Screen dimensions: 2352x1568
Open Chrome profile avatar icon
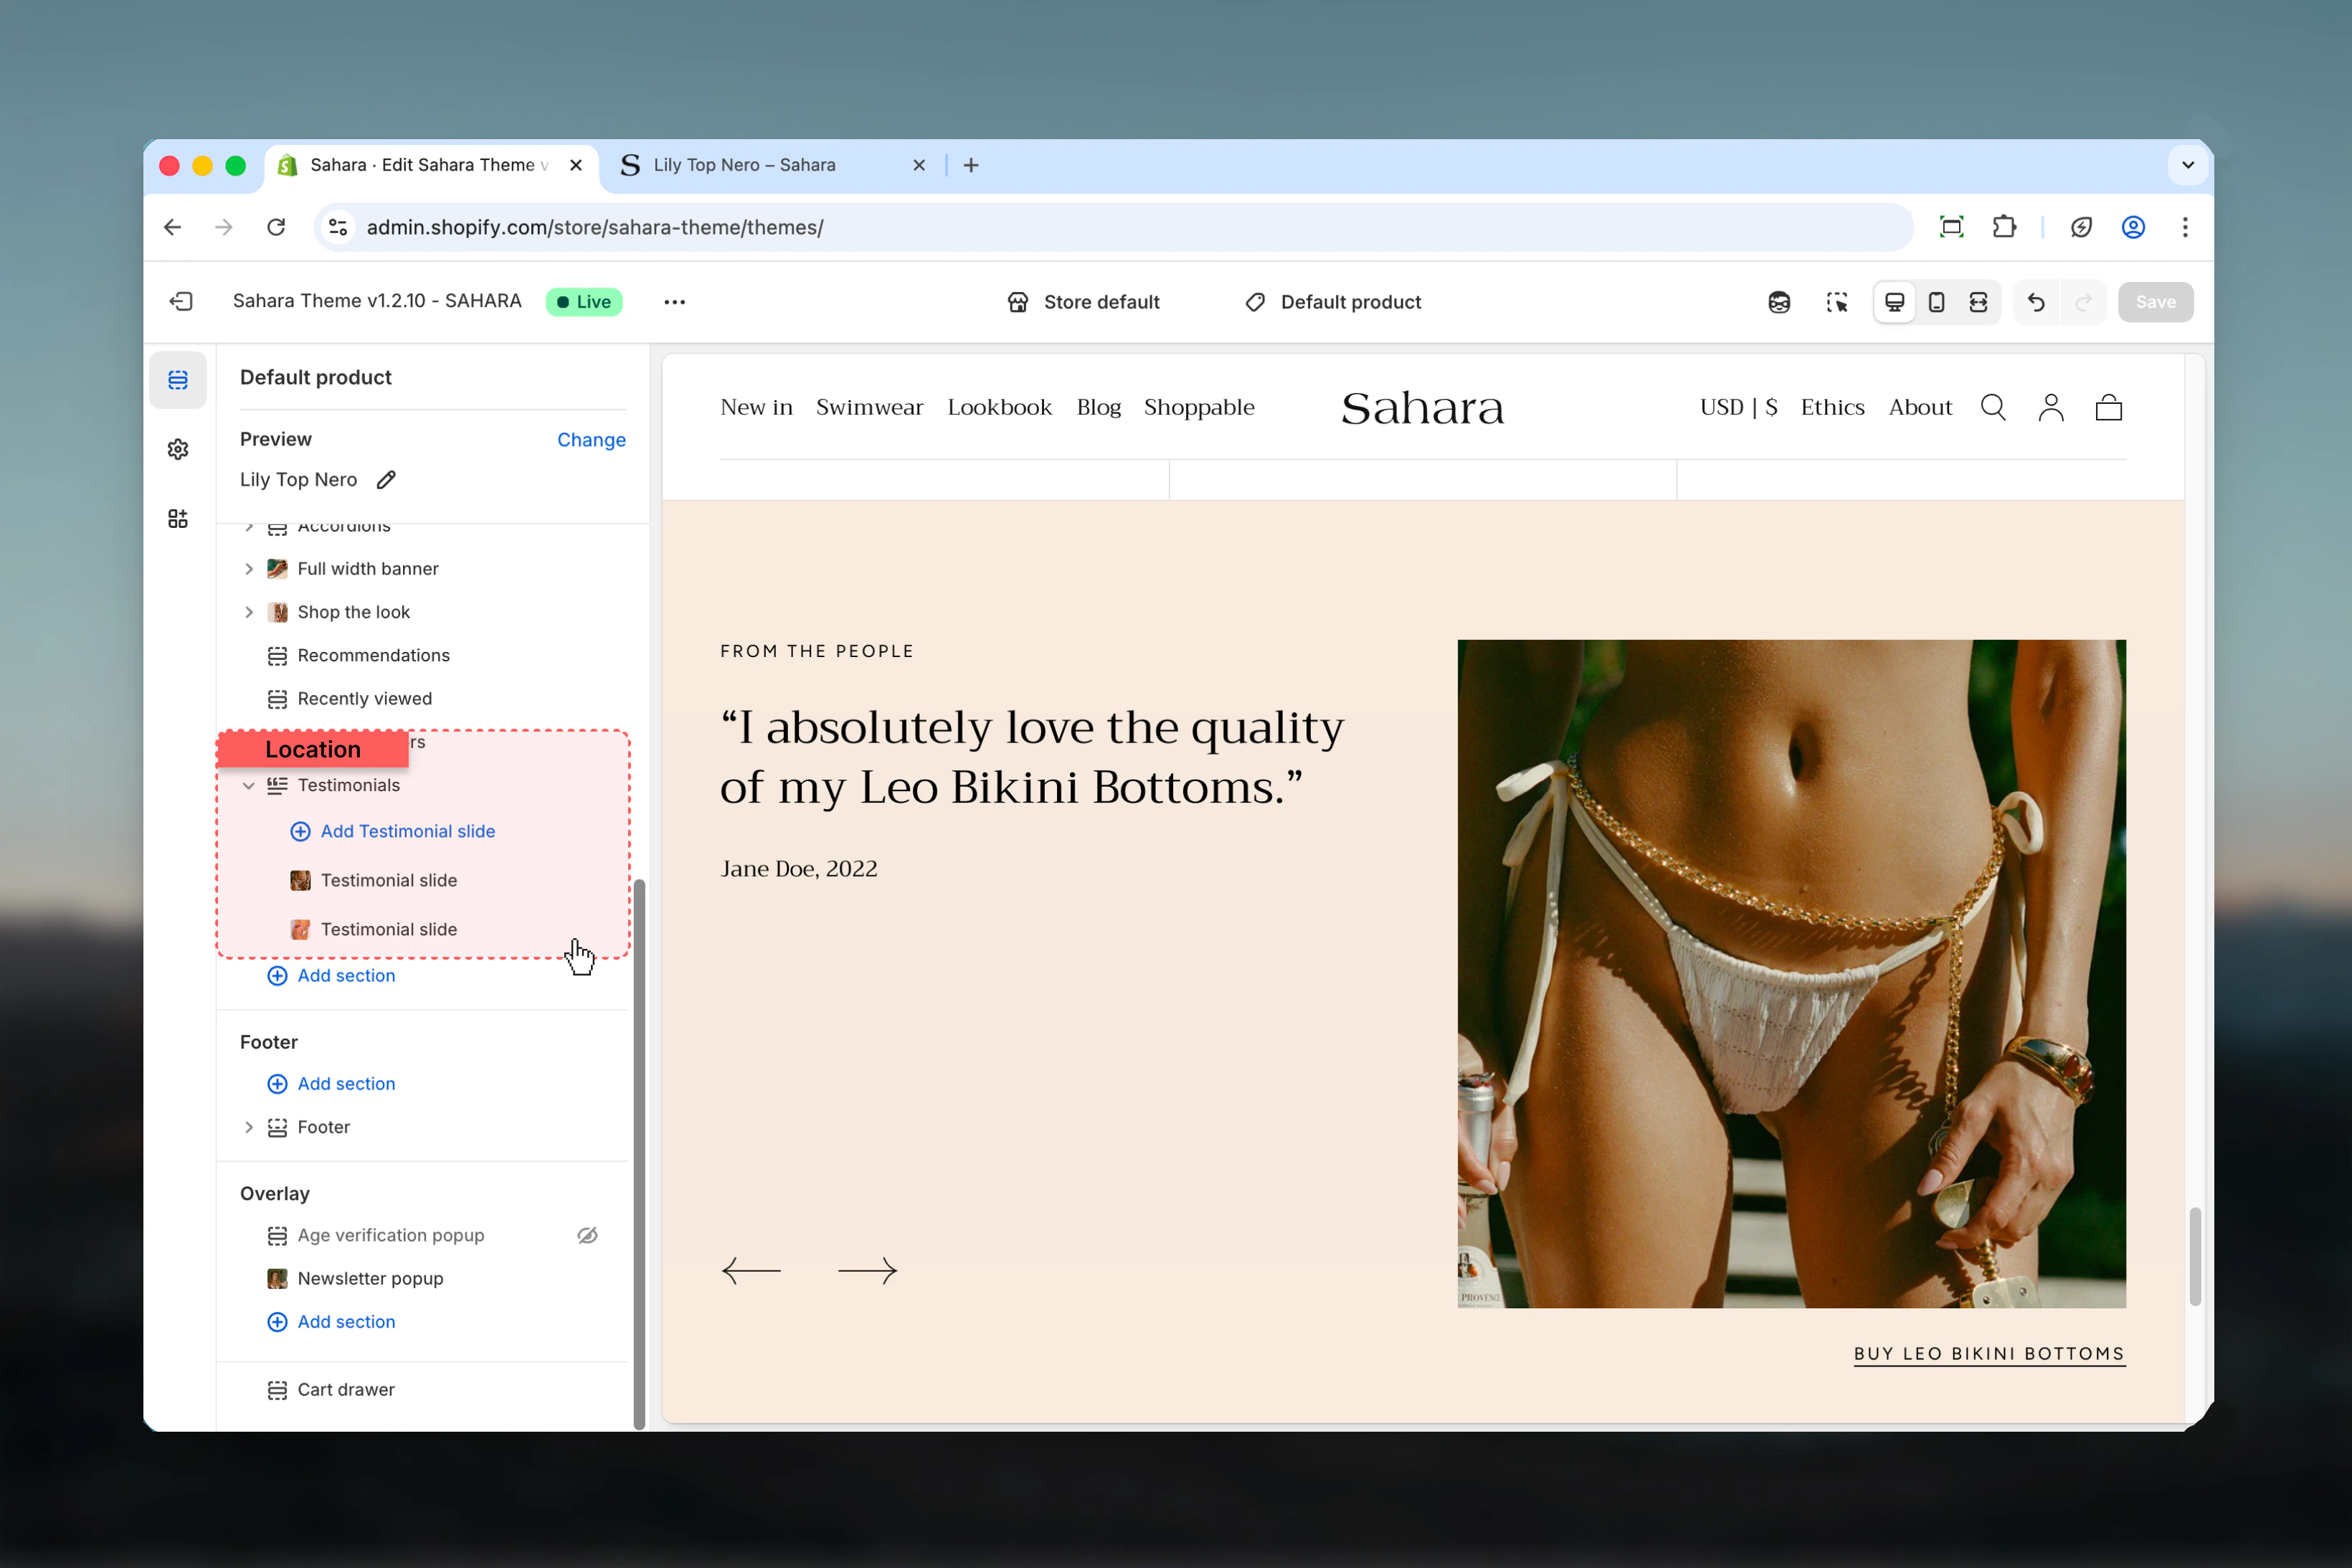pyautogui.click(x=2132, y=227)
